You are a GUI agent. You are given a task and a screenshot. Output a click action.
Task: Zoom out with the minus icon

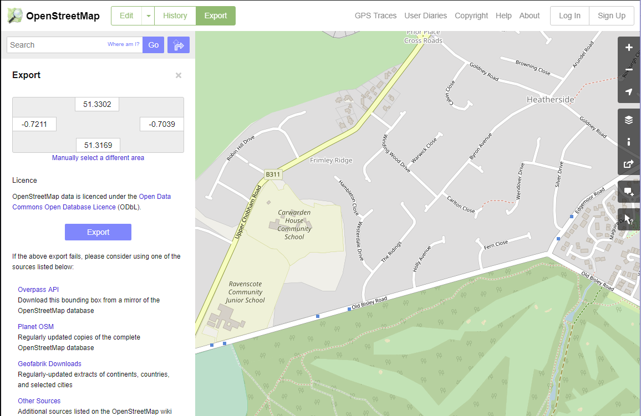click(629, 69)
